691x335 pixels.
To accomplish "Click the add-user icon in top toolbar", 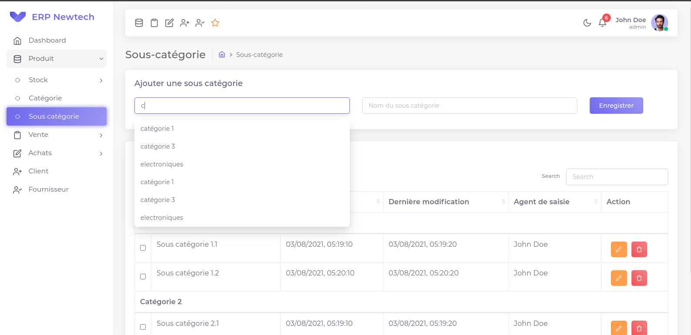I will click(x=184, y=23).
